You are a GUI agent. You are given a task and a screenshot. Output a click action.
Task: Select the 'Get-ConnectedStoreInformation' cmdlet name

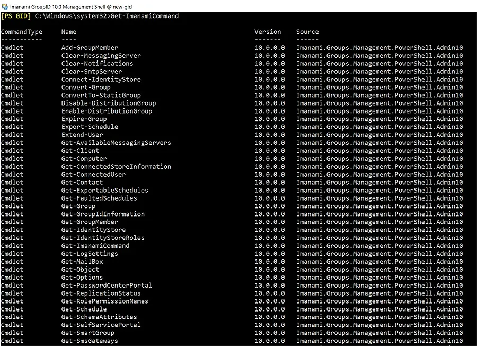click(116, 166)
